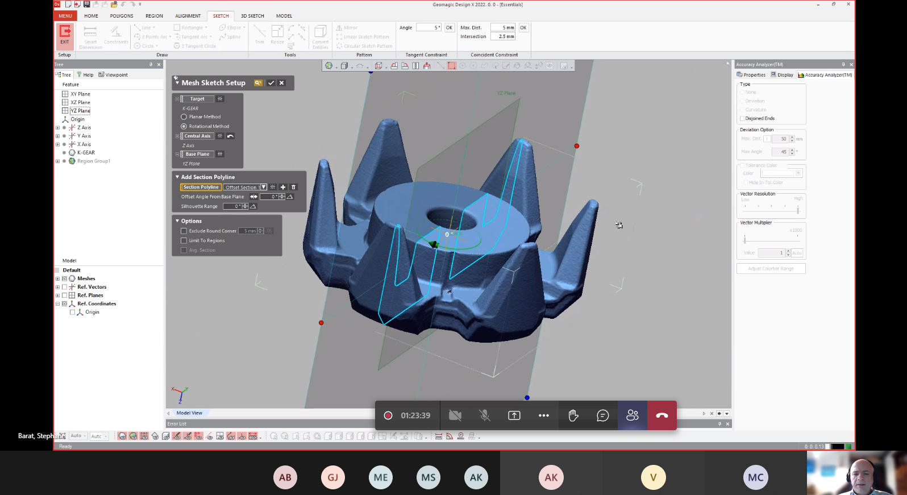Expand the Meshes node in Model tree
907x495 pixels.
pyautogui.click(x=57, y=279)
